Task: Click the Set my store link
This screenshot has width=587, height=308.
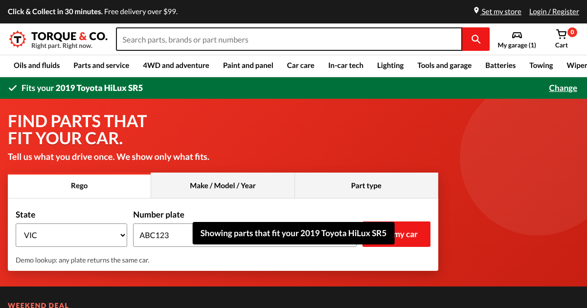Action: [501, 12]
